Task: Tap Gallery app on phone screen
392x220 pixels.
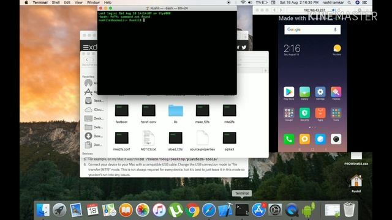Action: (304, 92)
